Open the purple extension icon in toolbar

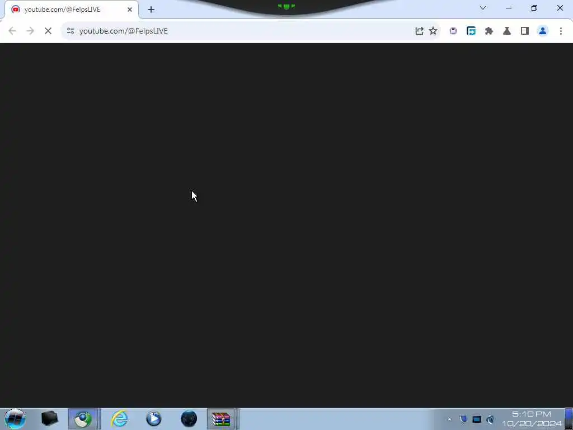[453, 31]
